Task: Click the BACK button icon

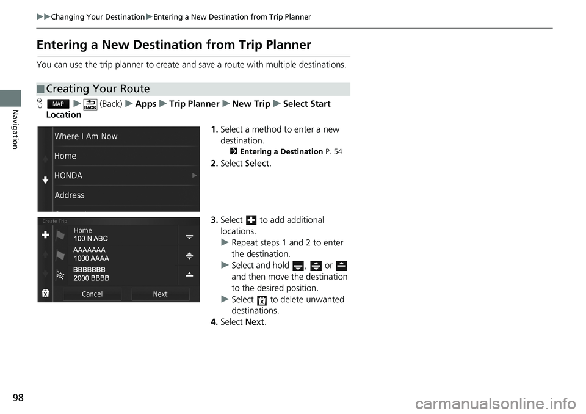Action: (x=90, y=104)
